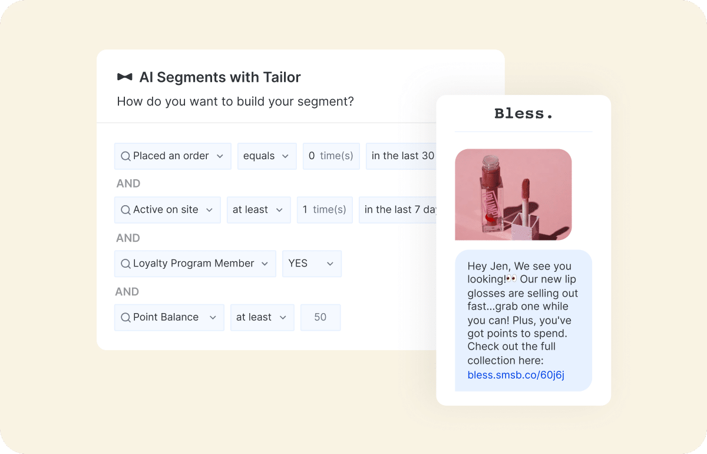Image resolution: width=707 pixels, height=454 pixels.
Task: Open the bless.smsb.co/60j6j link
Action: [516, 375]
